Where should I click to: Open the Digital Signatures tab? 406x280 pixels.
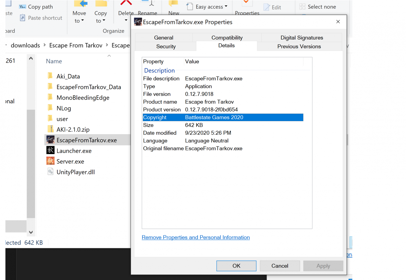(302, 37)
